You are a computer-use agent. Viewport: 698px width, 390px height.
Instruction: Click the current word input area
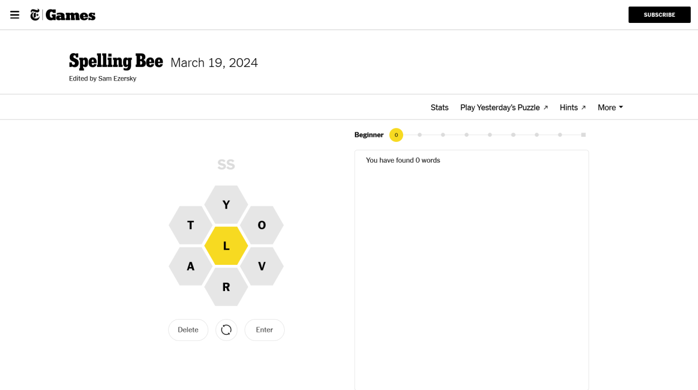click(226, 165)
